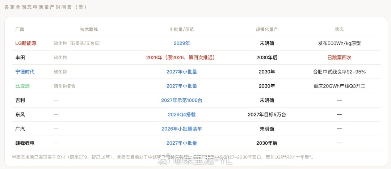The height and width of the screenshot is (169, 391).
Task: Click '2028年（原2026，第四次推迟）' cell
Action: (x=181, y=58)
